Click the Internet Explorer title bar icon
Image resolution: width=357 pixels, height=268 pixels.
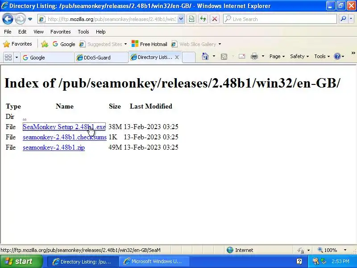coord(4,5)
